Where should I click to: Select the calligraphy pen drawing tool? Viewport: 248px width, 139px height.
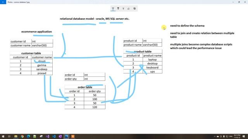coord(123,8)
